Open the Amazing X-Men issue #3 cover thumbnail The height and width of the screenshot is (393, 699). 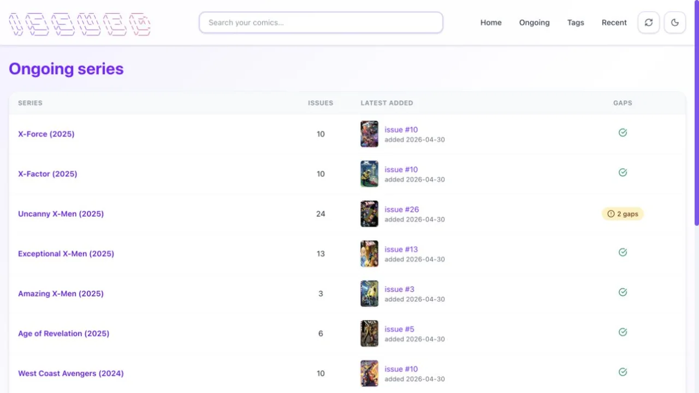(x=369, y=293)
